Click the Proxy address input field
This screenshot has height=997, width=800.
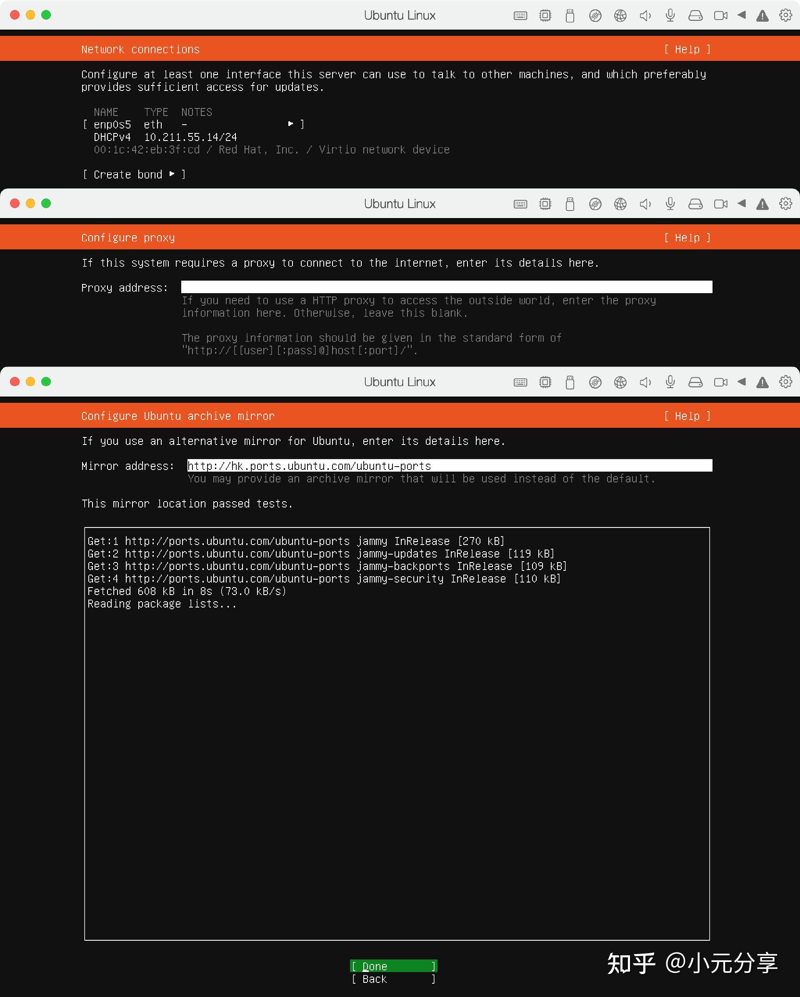pos(446,287)
